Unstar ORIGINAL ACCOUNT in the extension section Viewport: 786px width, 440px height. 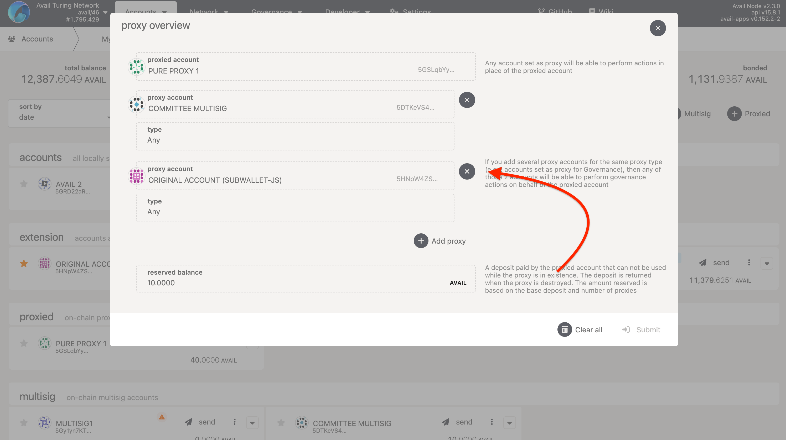[23, 264]
